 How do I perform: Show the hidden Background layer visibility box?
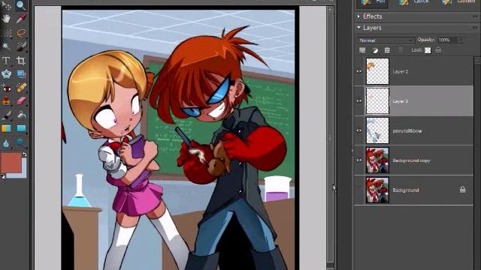coord(359,190)
